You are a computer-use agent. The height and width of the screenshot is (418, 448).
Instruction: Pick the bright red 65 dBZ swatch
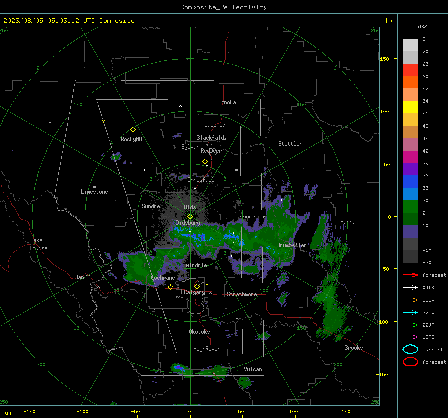(410, 70)
